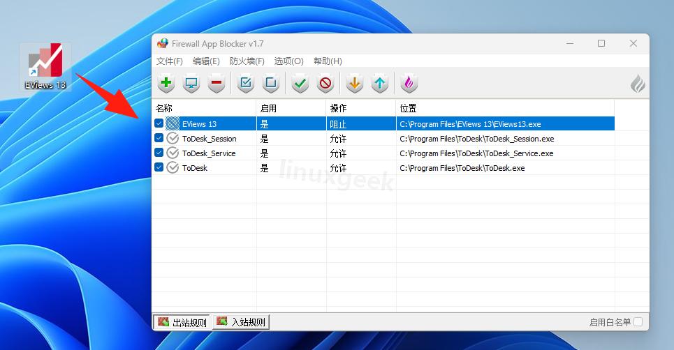Select the ToDesk_Session name cell
674x350 pixels.
click(x=210, y=139)
